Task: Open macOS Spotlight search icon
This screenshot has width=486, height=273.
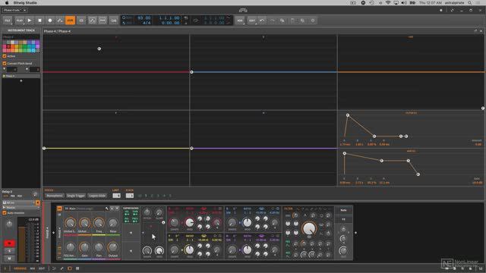Action: tap(470, 2)
